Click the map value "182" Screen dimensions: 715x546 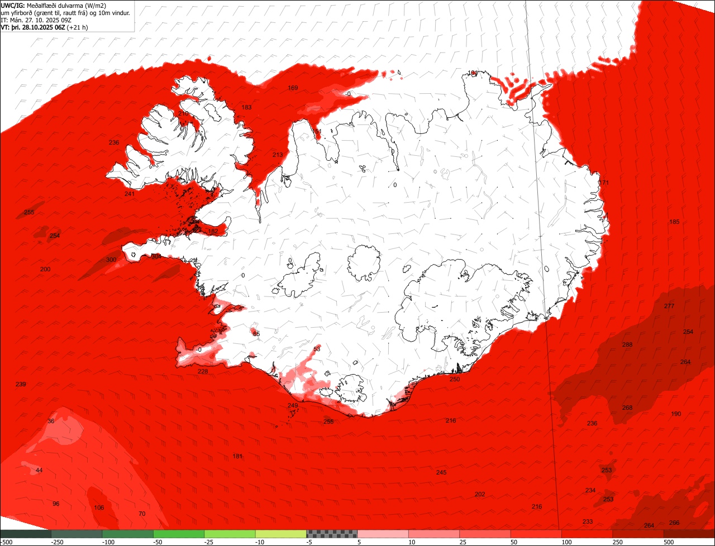pos(213,231)
